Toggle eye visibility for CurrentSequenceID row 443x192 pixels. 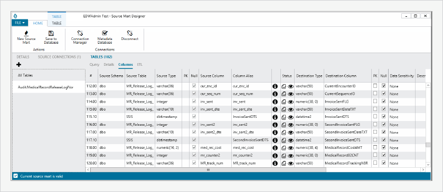point(291,94)
